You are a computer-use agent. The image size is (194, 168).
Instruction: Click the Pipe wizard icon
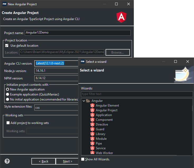click(92, 143)
